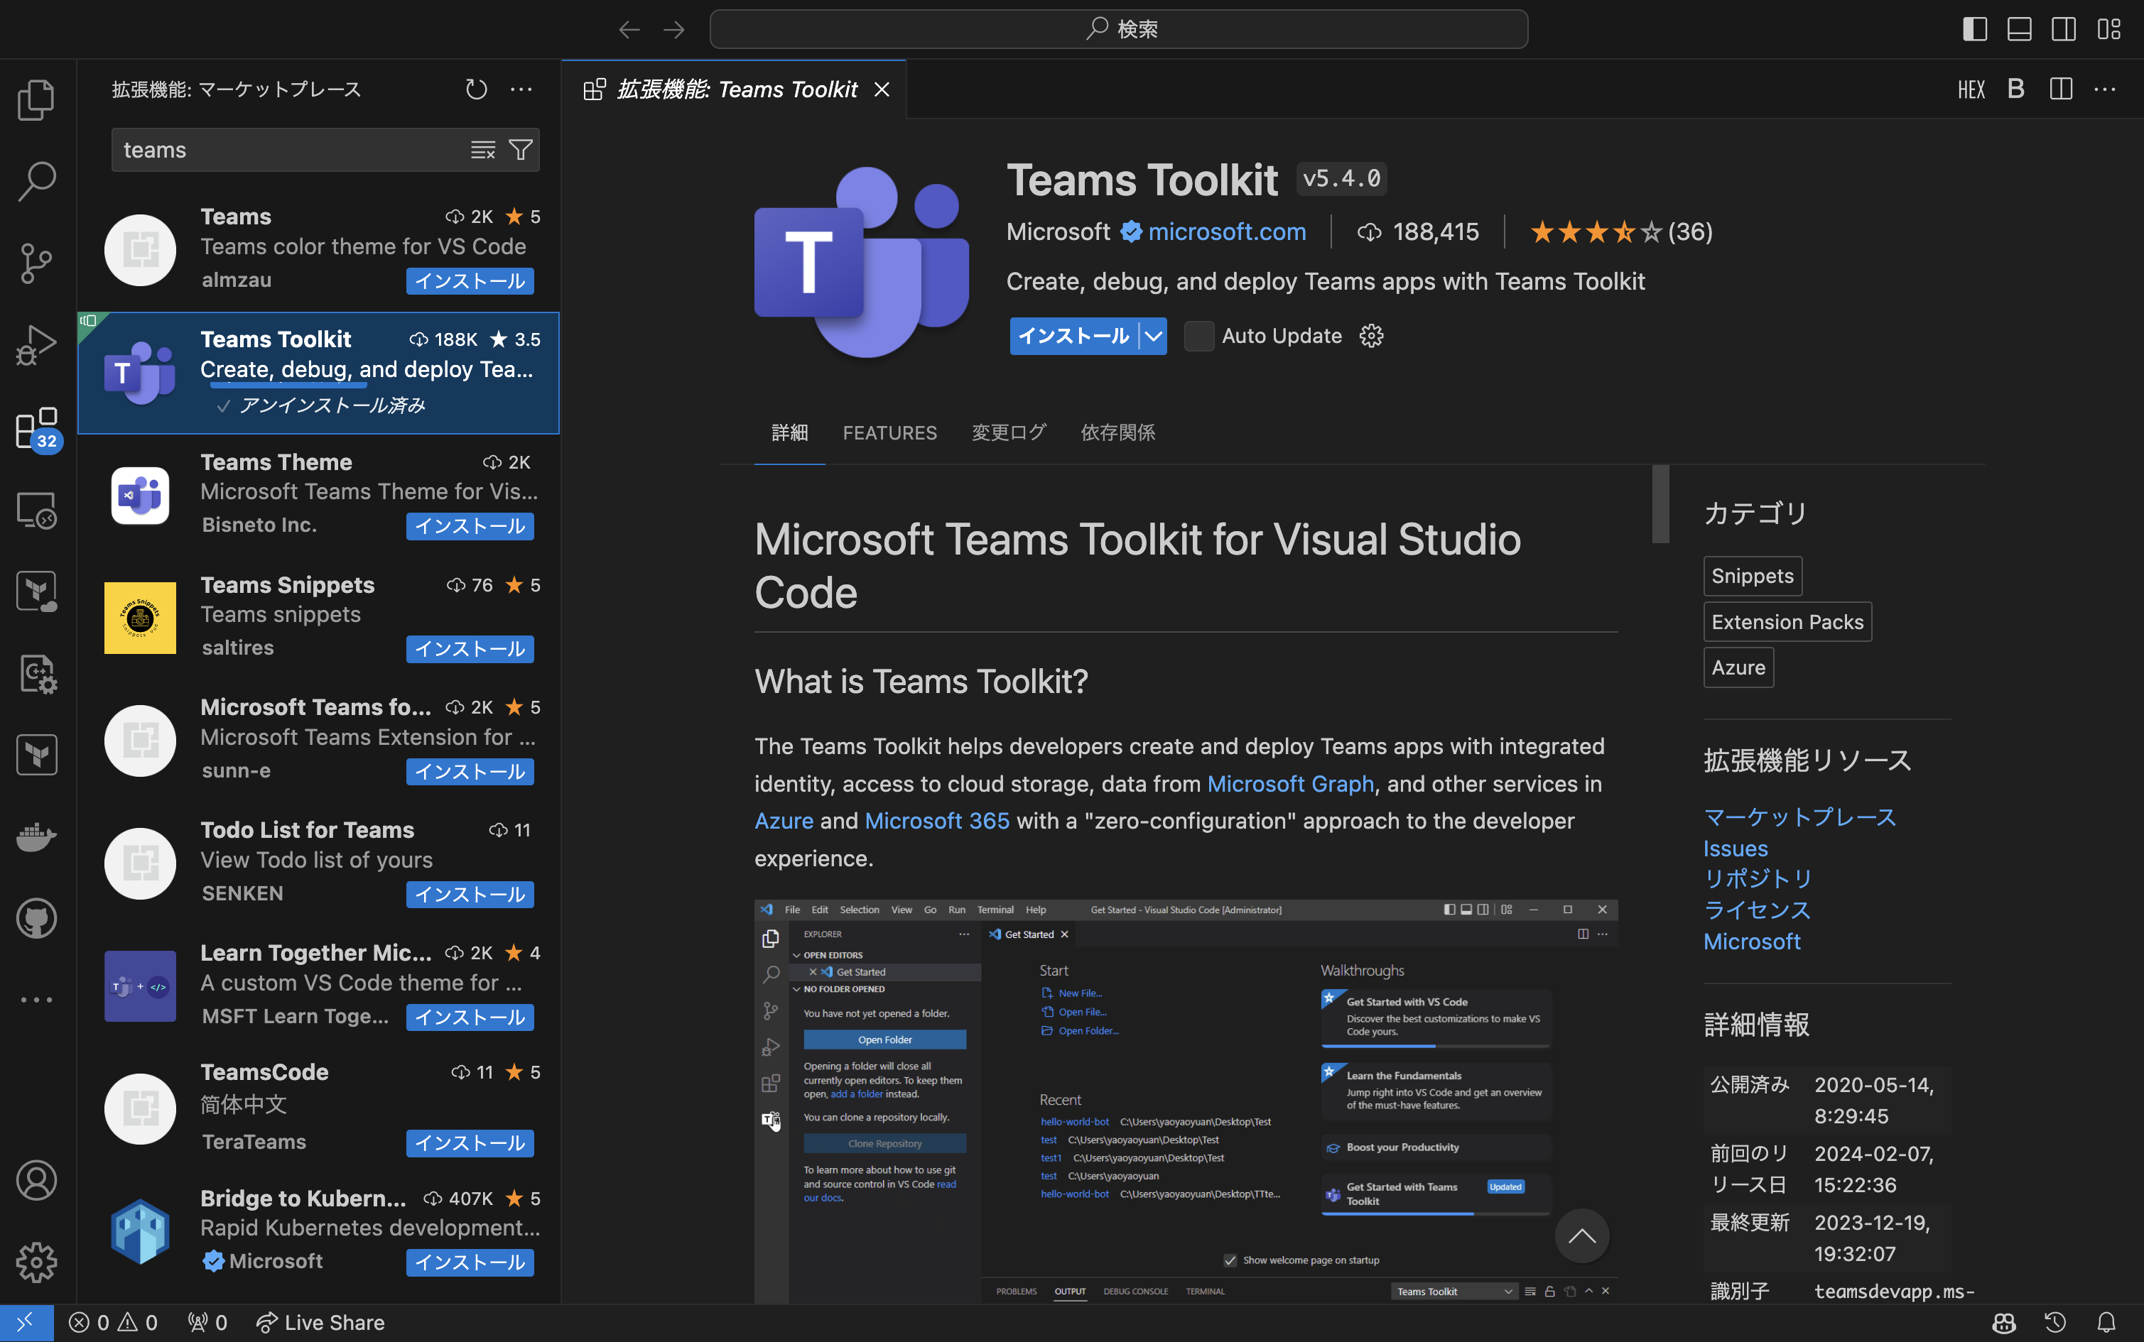Install Teams Toolkit from the details page
The width and height of the screenshot is (2144, 1342).
point(1073,335)
